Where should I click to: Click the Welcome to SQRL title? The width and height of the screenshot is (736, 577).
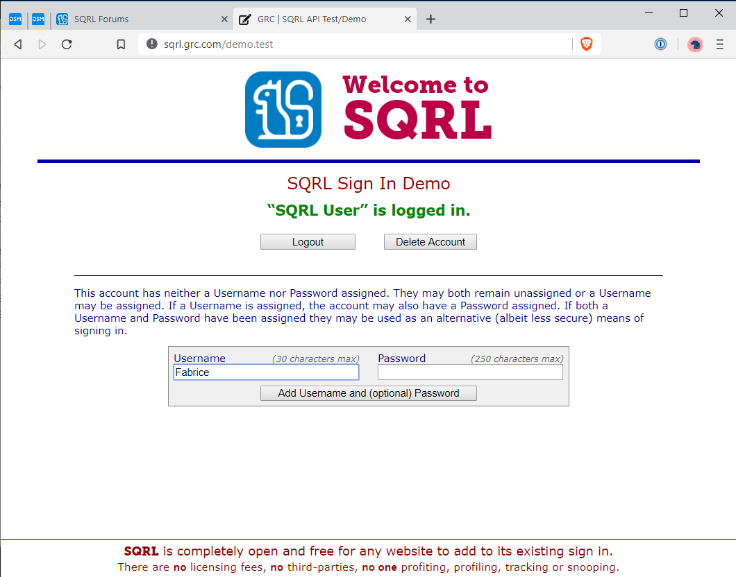point(417,107)
